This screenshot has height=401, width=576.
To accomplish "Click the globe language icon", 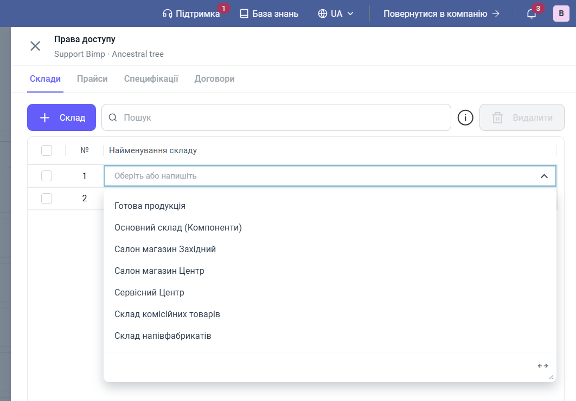I will (323, 14).
